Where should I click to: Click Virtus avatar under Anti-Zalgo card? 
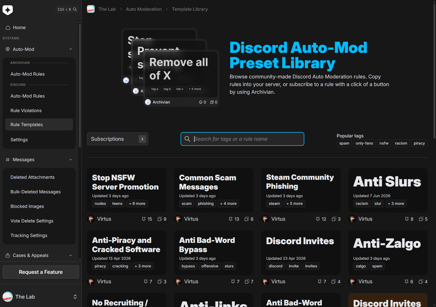[352, 281]
